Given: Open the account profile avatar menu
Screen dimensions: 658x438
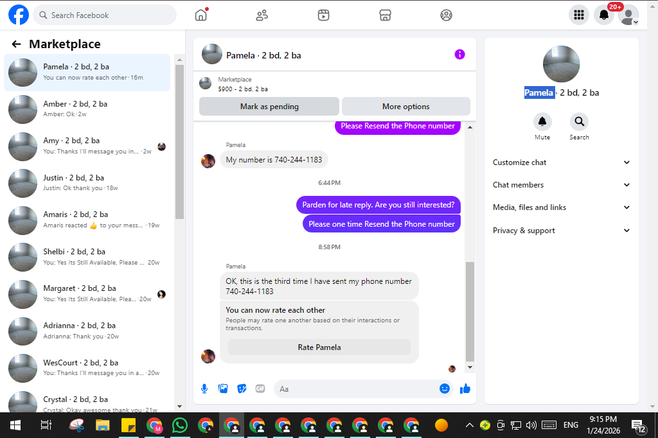Looking at the screenshot, I should pos(628,15).
